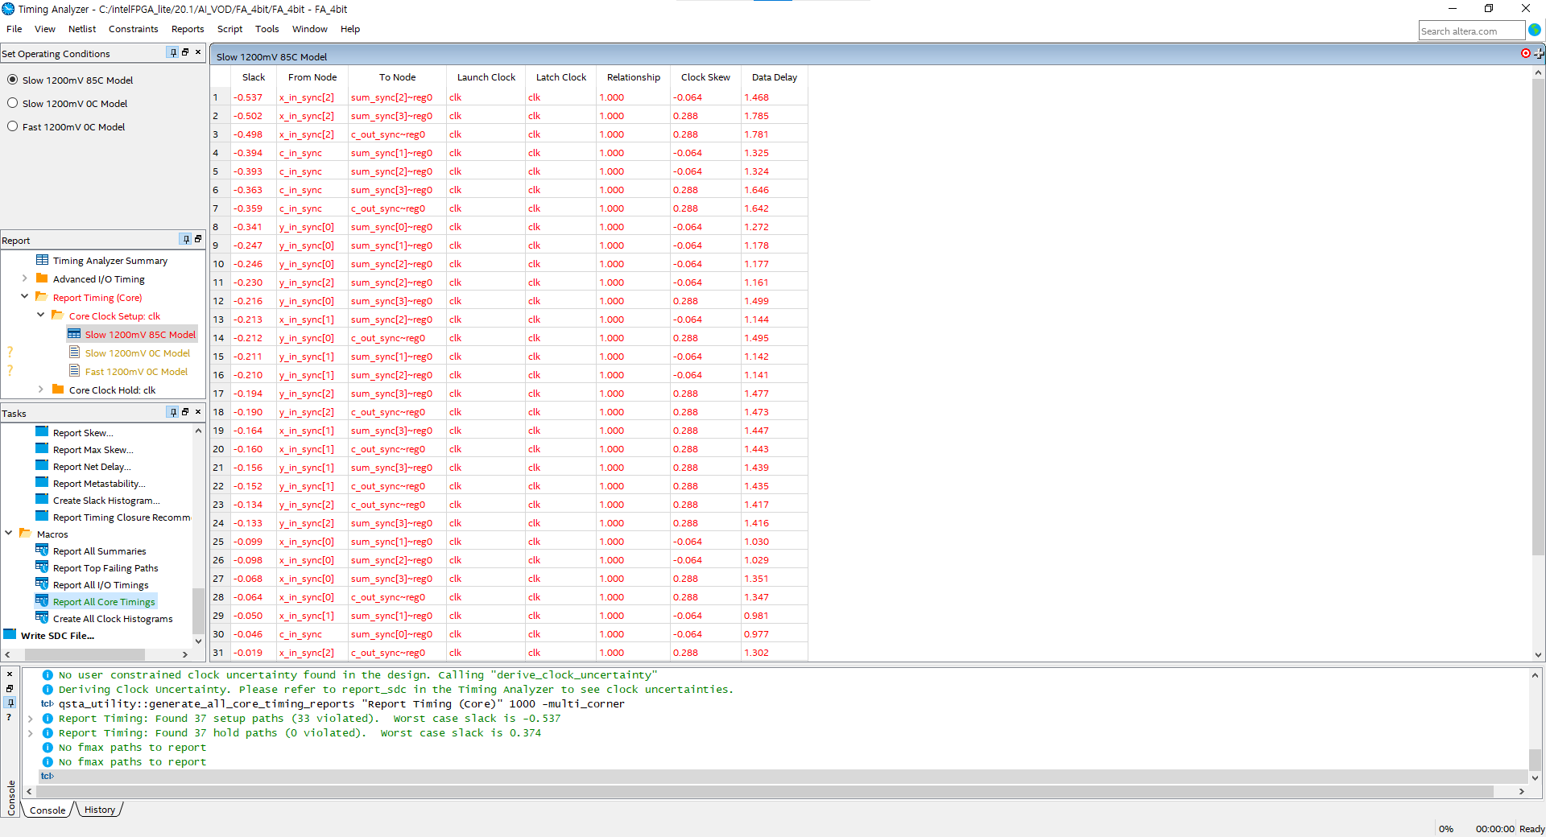This screenshot has width=1546, height=837.
Task: Open the Script menu
Action: pos(229,29)
